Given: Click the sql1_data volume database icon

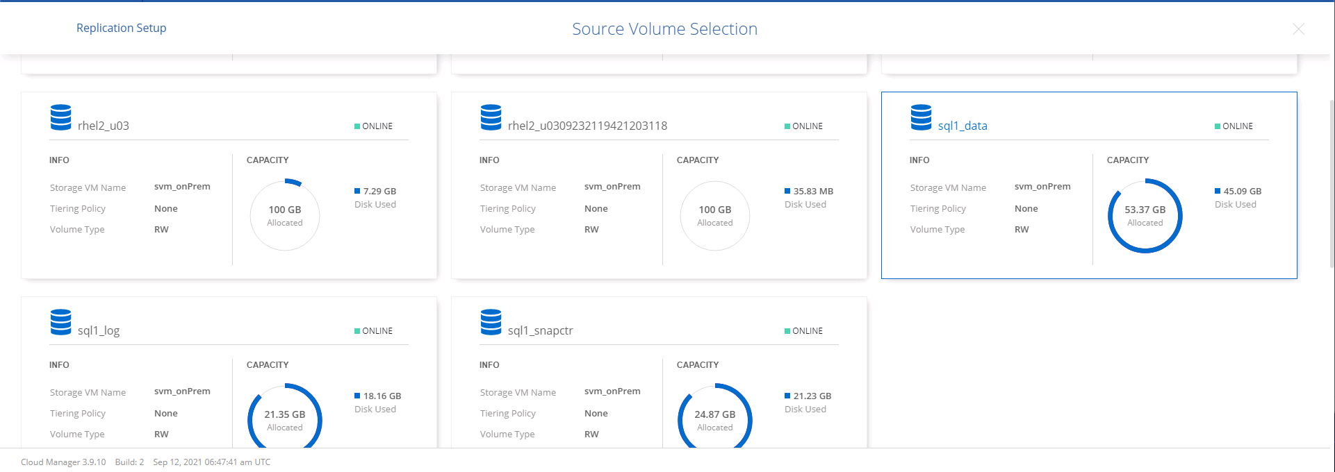Looking at the screenshot, I should pyautogui.click(x=921, y=117).
